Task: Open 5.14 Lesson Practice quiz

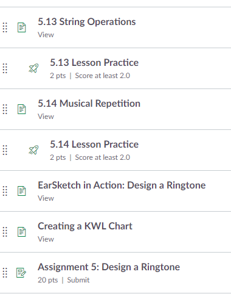Action: pyautogui.click(x=94, y=145)
